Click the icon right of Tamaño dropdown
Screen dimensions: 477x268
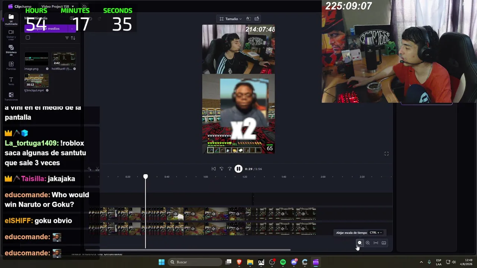pyautogui.click(x=249, y=19)
